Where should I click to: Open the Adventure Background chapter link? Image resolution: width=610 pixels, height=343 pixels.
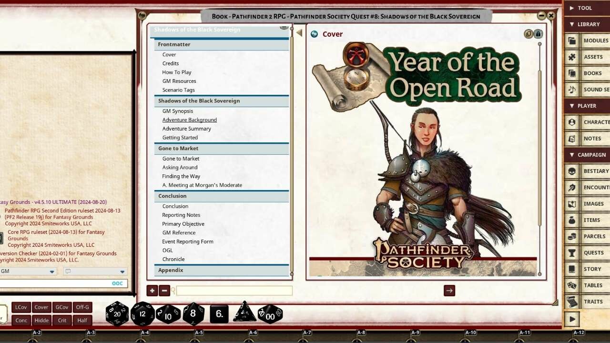click(189, 120)
